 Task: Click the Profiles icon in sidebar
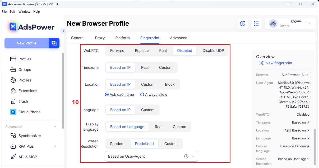13,59
